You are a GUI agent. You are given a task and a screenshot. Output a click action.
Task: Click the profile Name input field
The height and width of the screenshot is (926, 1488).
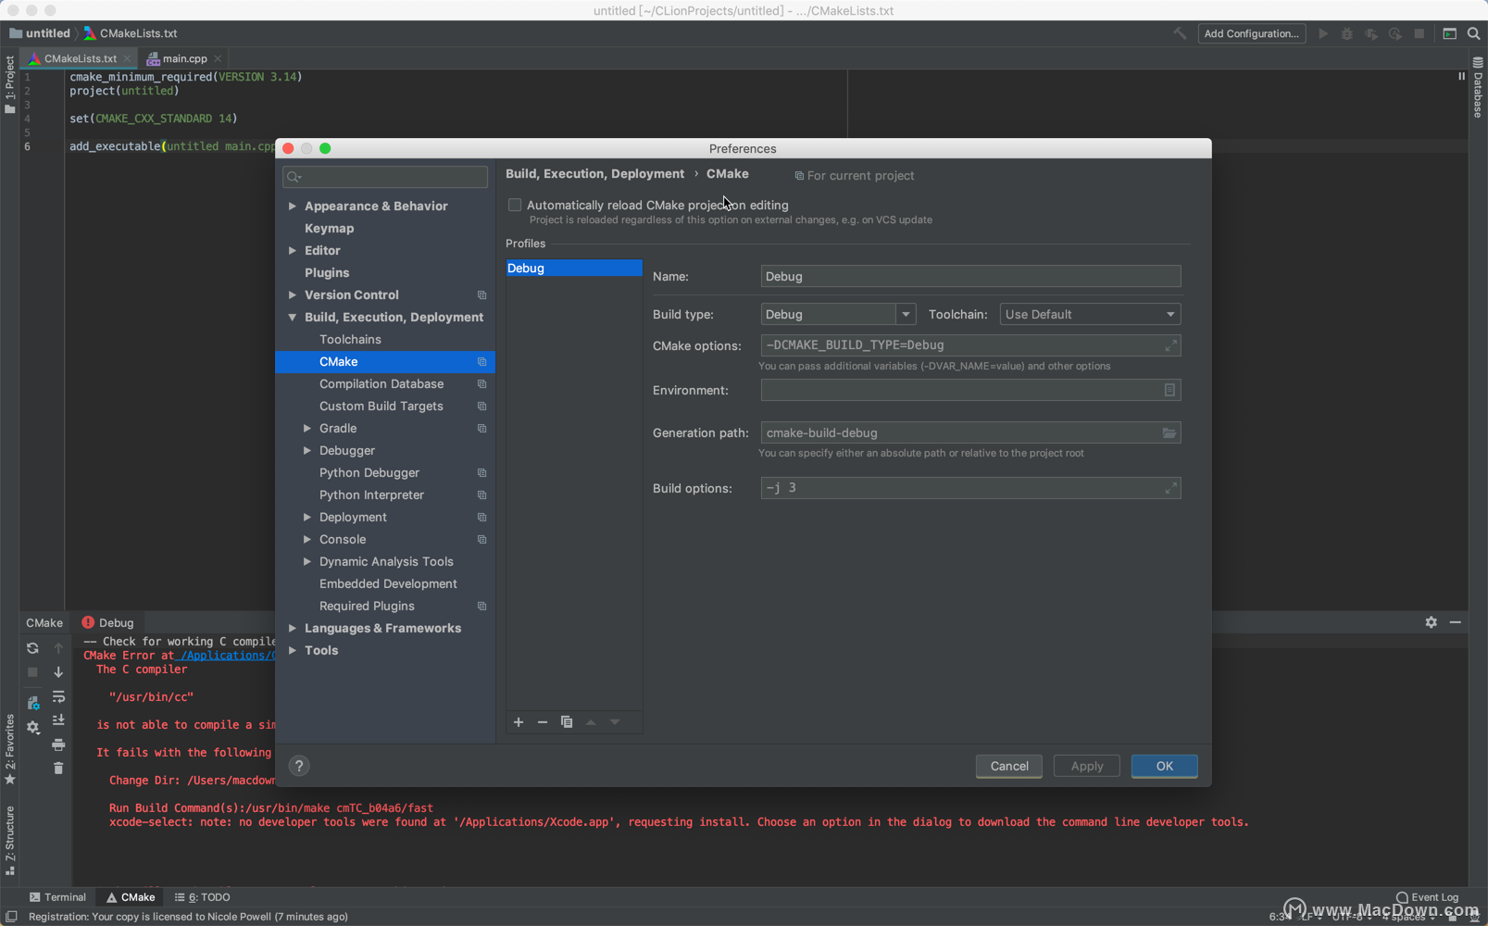point(970,276)
